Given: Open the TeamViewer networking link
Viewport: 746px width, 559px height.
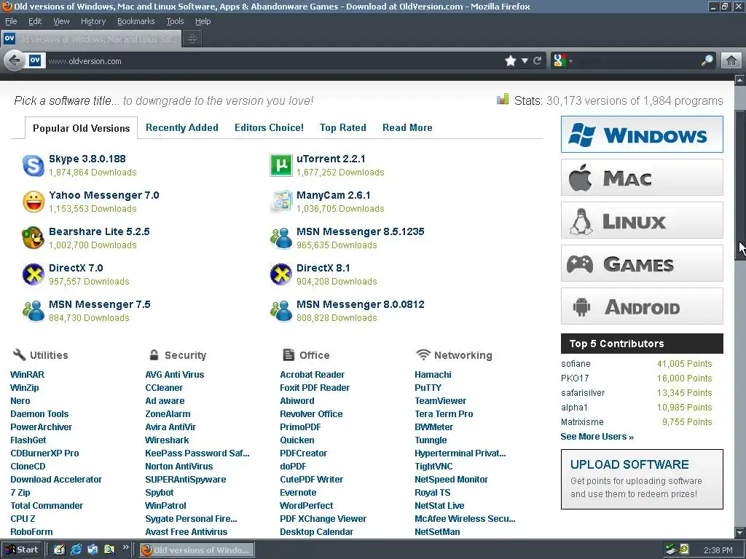Looking at the screenshot, I should point(441,401).
